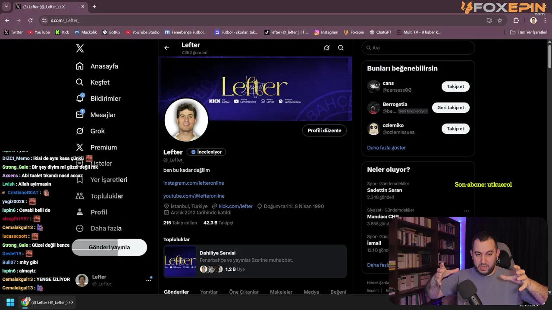Open the Fenerbahçe Futbol bookmark
Viewport: 552px width, 310px height.
click(x=185, y=32)
